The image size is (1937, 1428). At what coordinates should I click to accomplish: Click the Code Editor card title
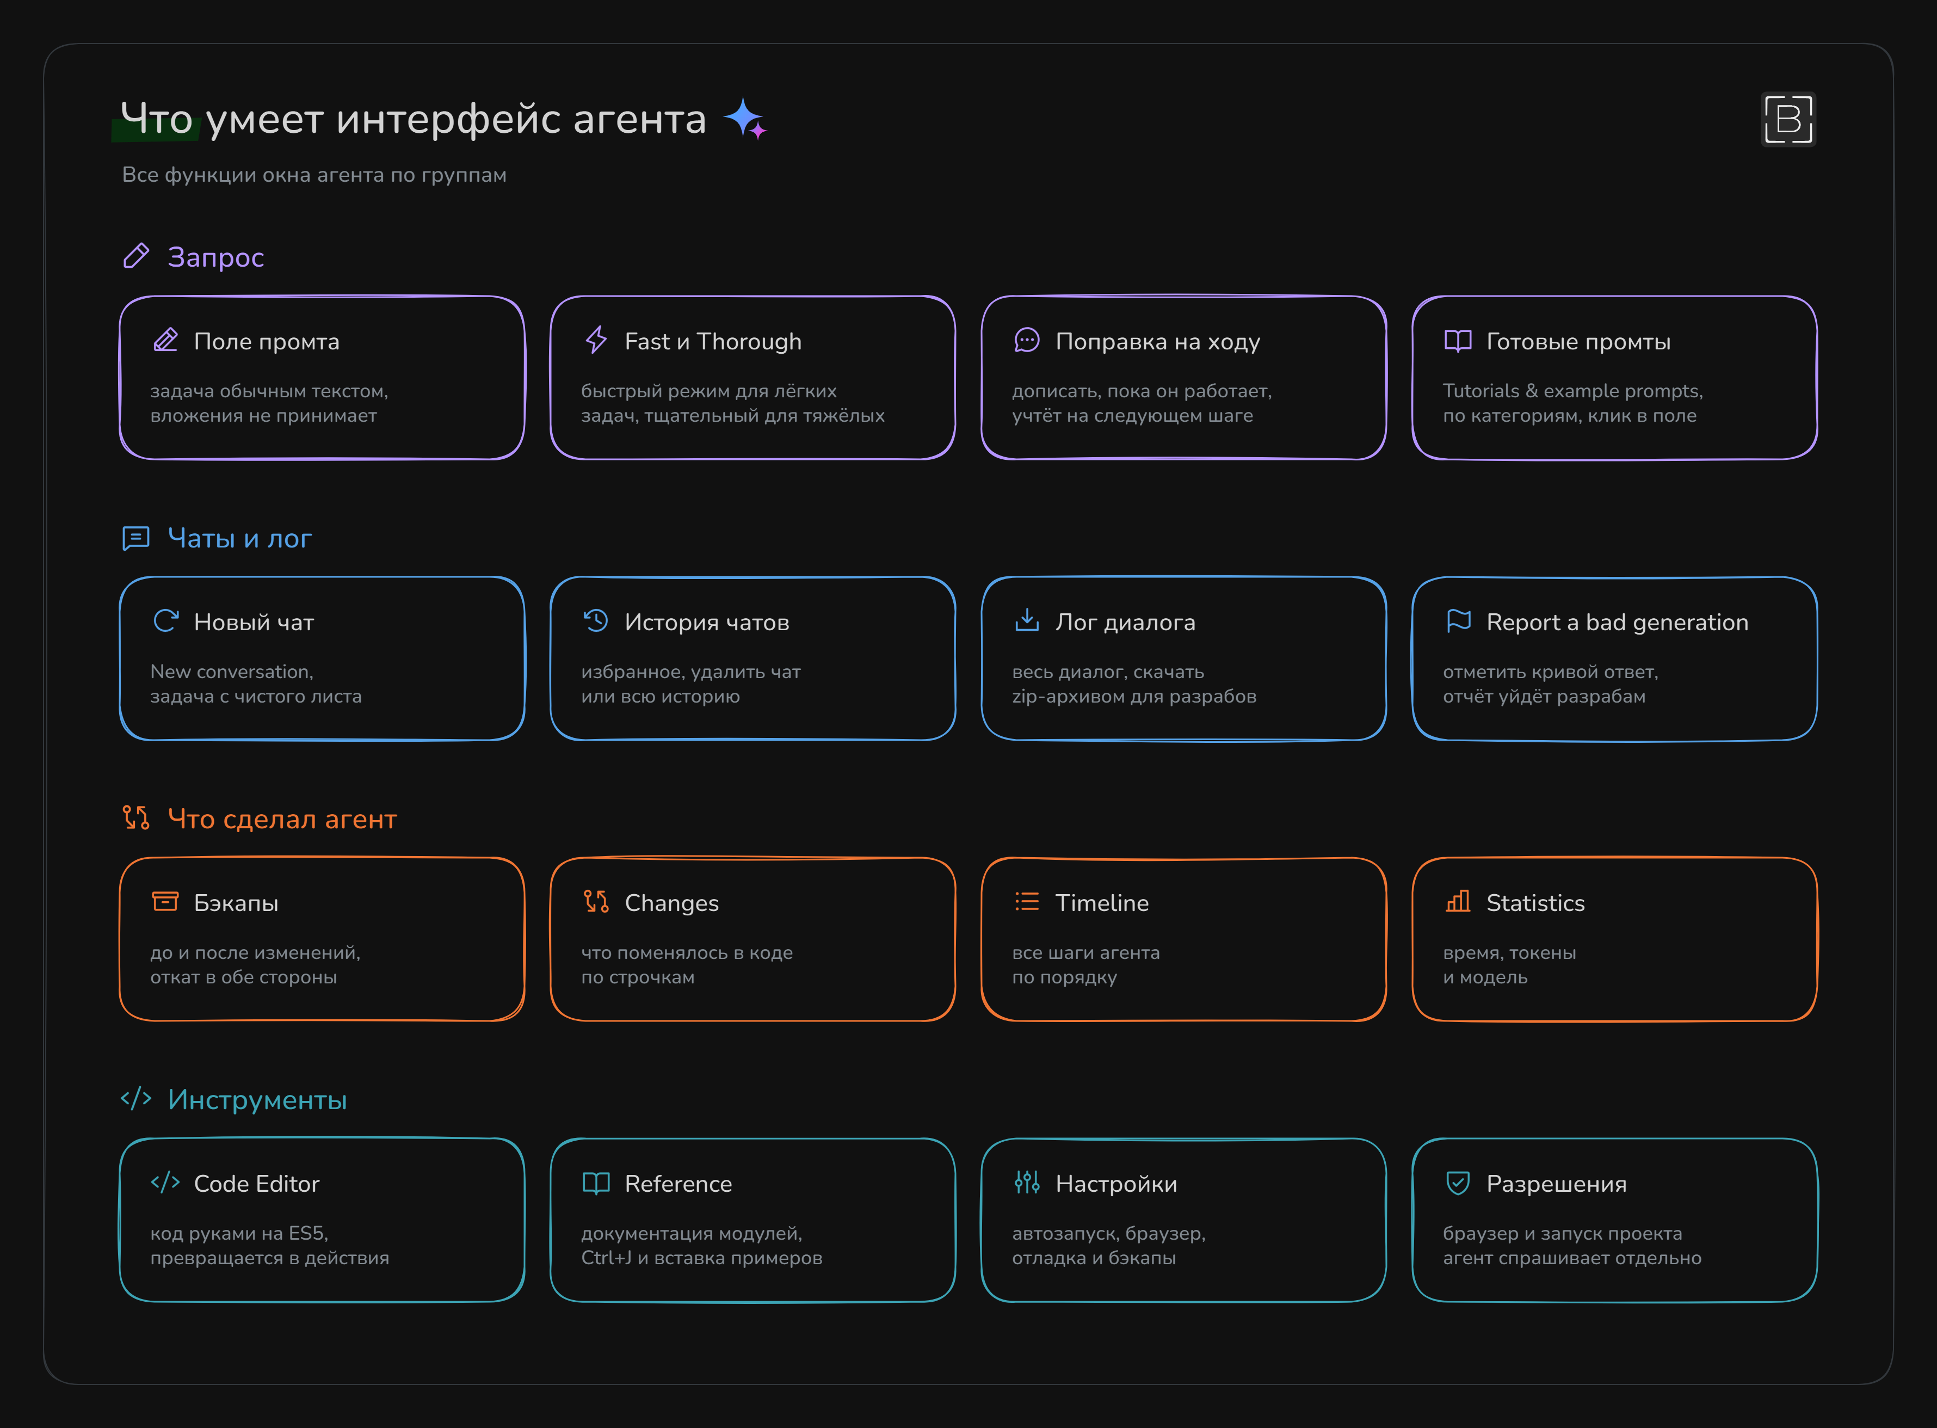coord(257,1183)
